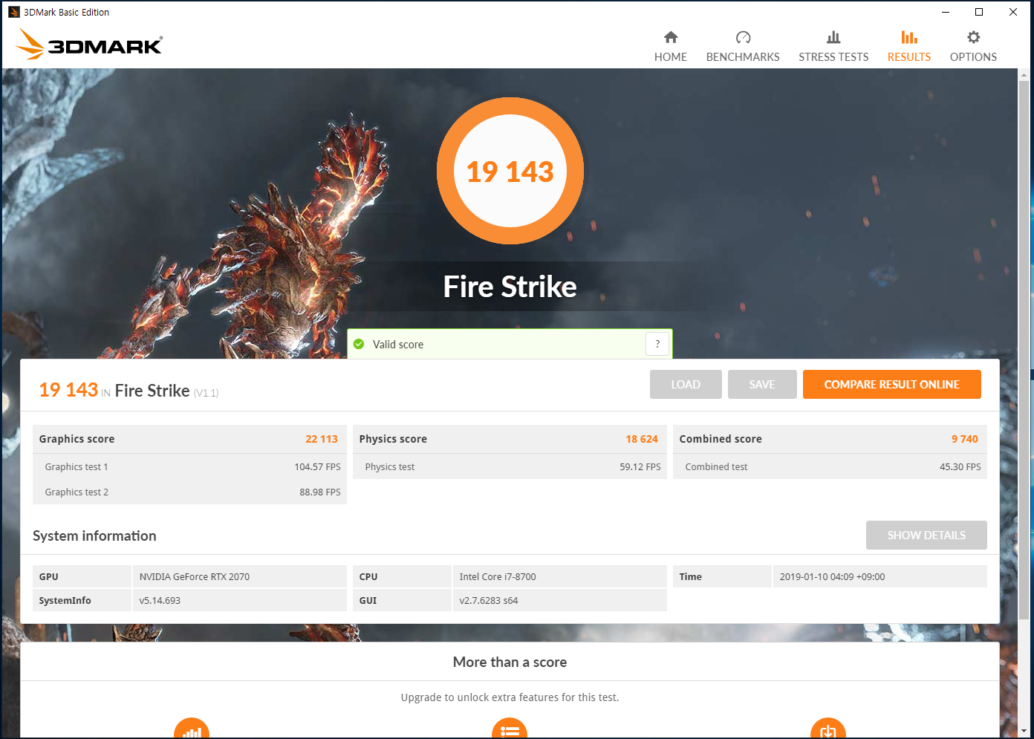Click the big 19 143 score circle
Screen dimensions: 1034x739
(x=510, y=172)
